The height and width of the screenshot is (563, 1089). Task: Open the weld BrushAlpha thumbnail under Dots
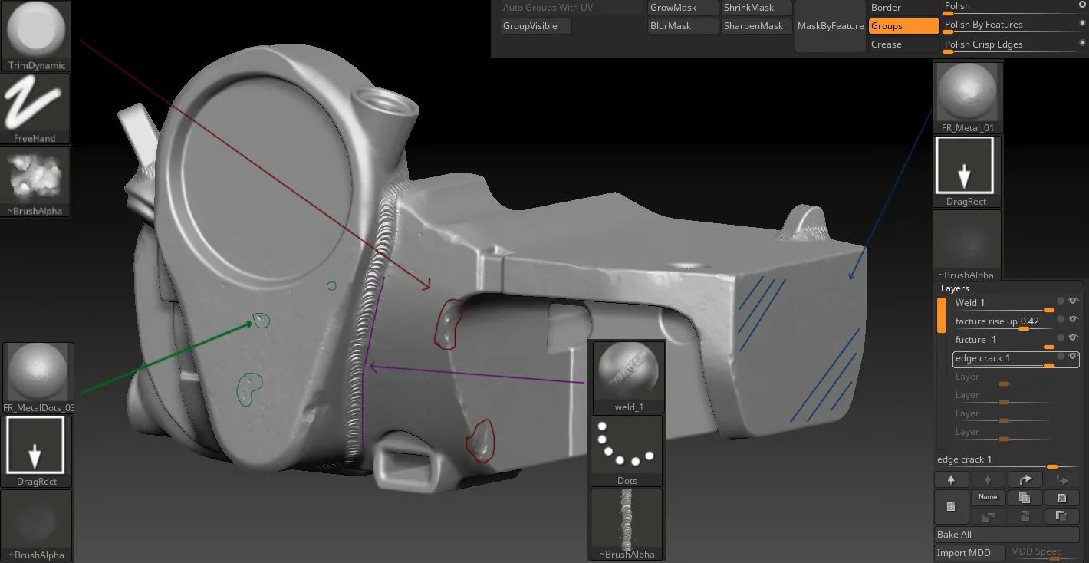point(628,525)
